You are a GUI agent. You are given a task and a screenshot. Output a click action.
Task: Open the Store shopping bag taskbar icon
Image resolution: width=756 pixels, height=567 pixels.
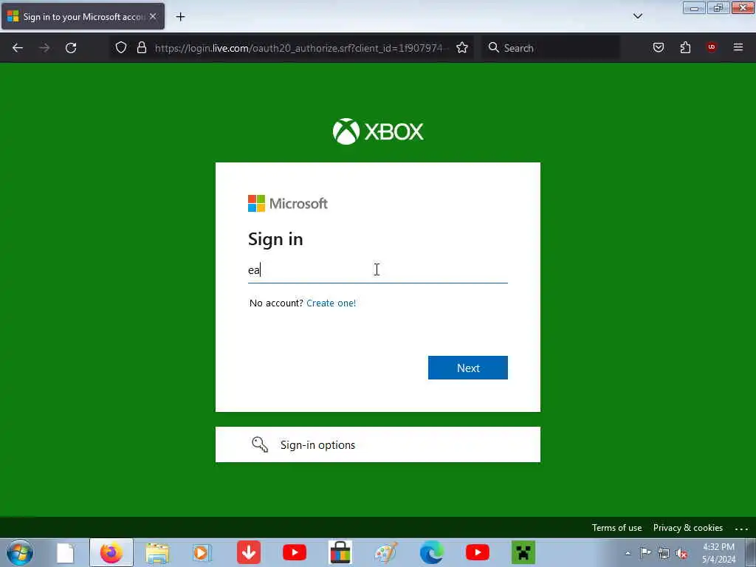(x=340, y=552)
